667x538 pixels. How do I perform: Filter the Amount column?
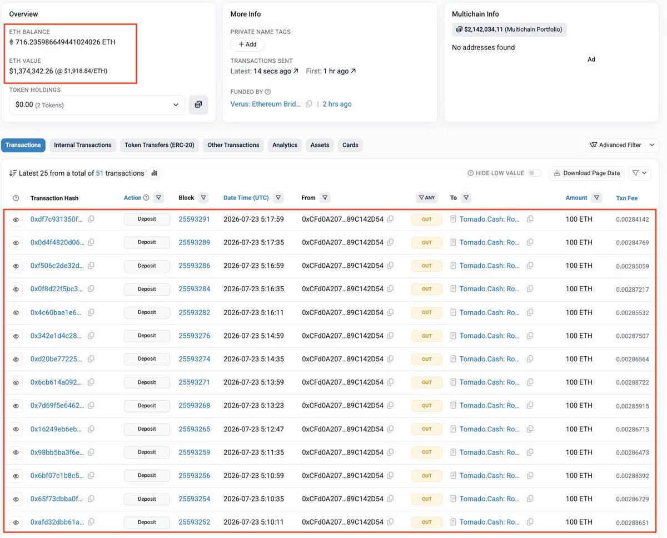click(x=596, y=198)
